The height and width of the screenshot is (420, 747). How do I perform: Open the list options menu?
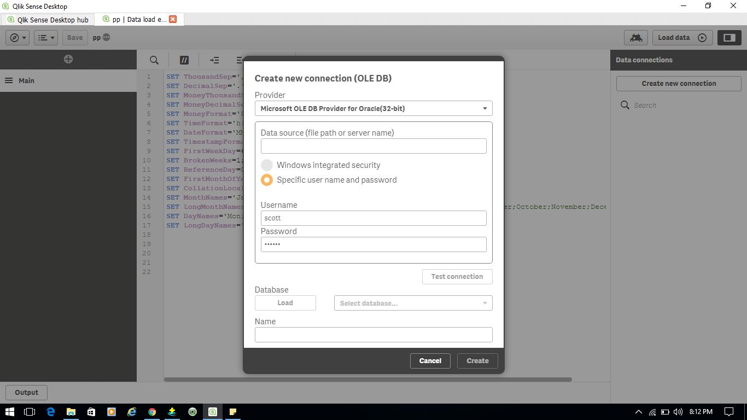point(46,38)
